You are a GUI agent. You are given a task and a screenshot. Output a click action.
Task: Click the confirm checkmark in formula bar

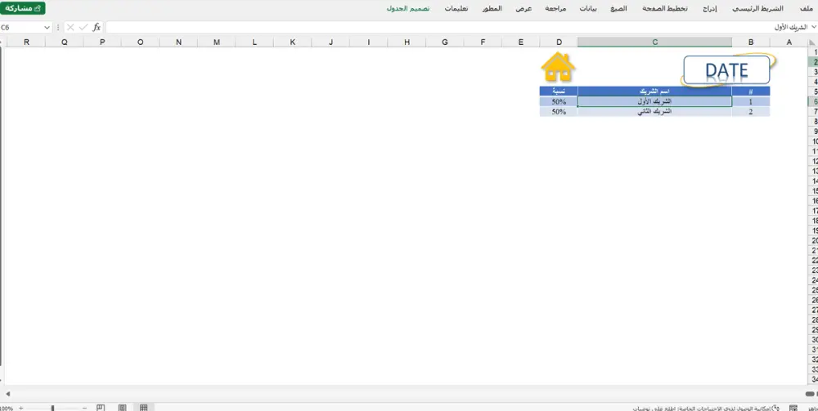[x=83, y=27]
